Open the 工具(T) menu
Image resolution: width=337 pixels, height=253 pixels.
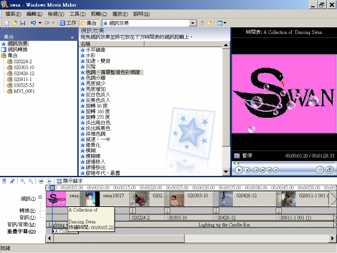coord(78,14)
